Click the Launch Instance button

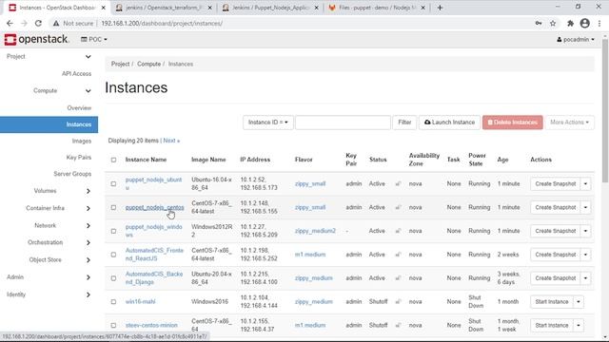click(x=449, y=123)
